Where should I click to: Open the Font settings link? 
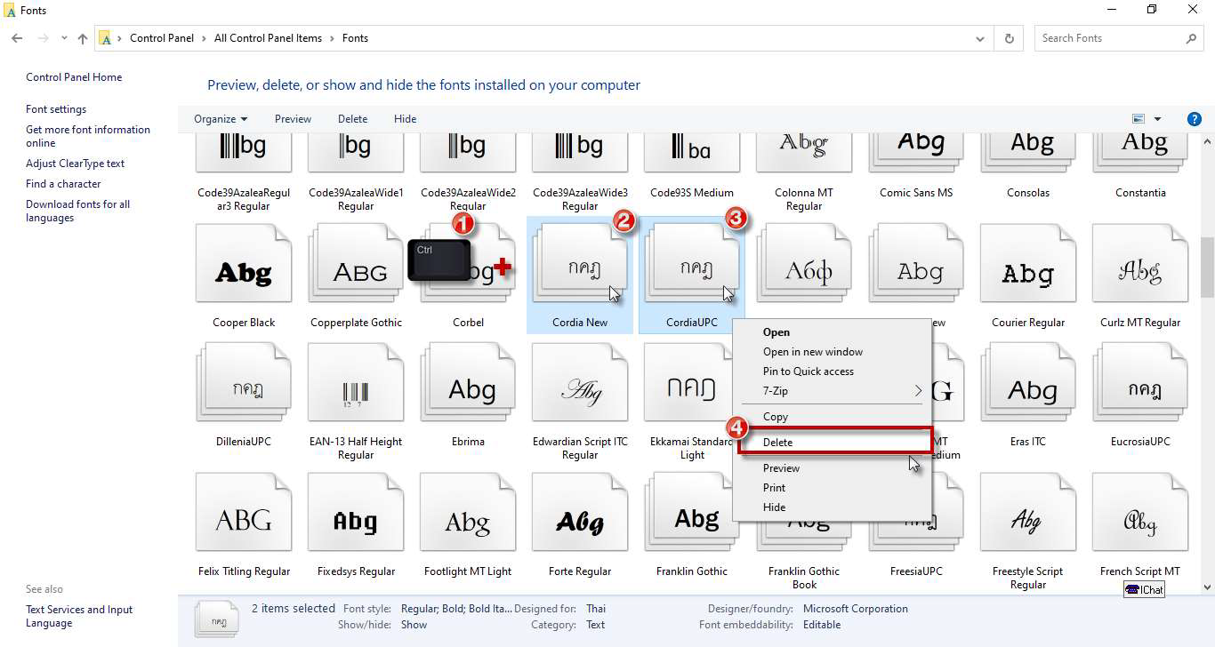click(x=56, y=109)
